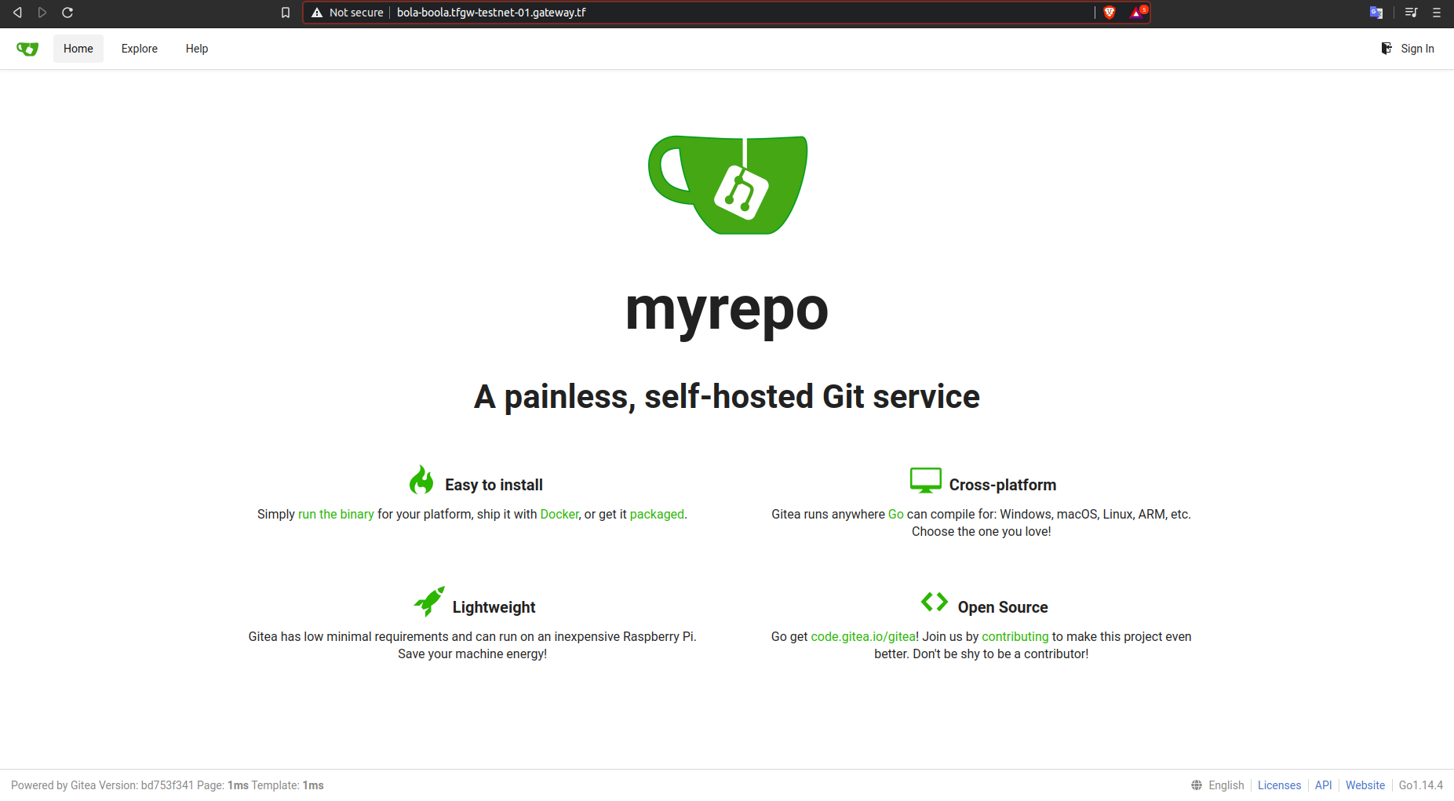Open the browser hamburger menu
This screenshot has width=1454, height=801.
click(x=1437, y=13)
